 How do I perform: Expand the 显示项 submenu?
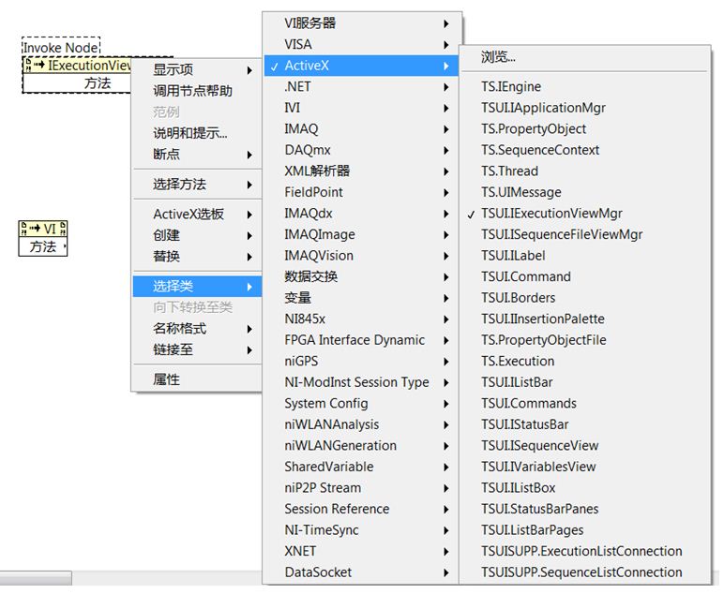(173, 70)
